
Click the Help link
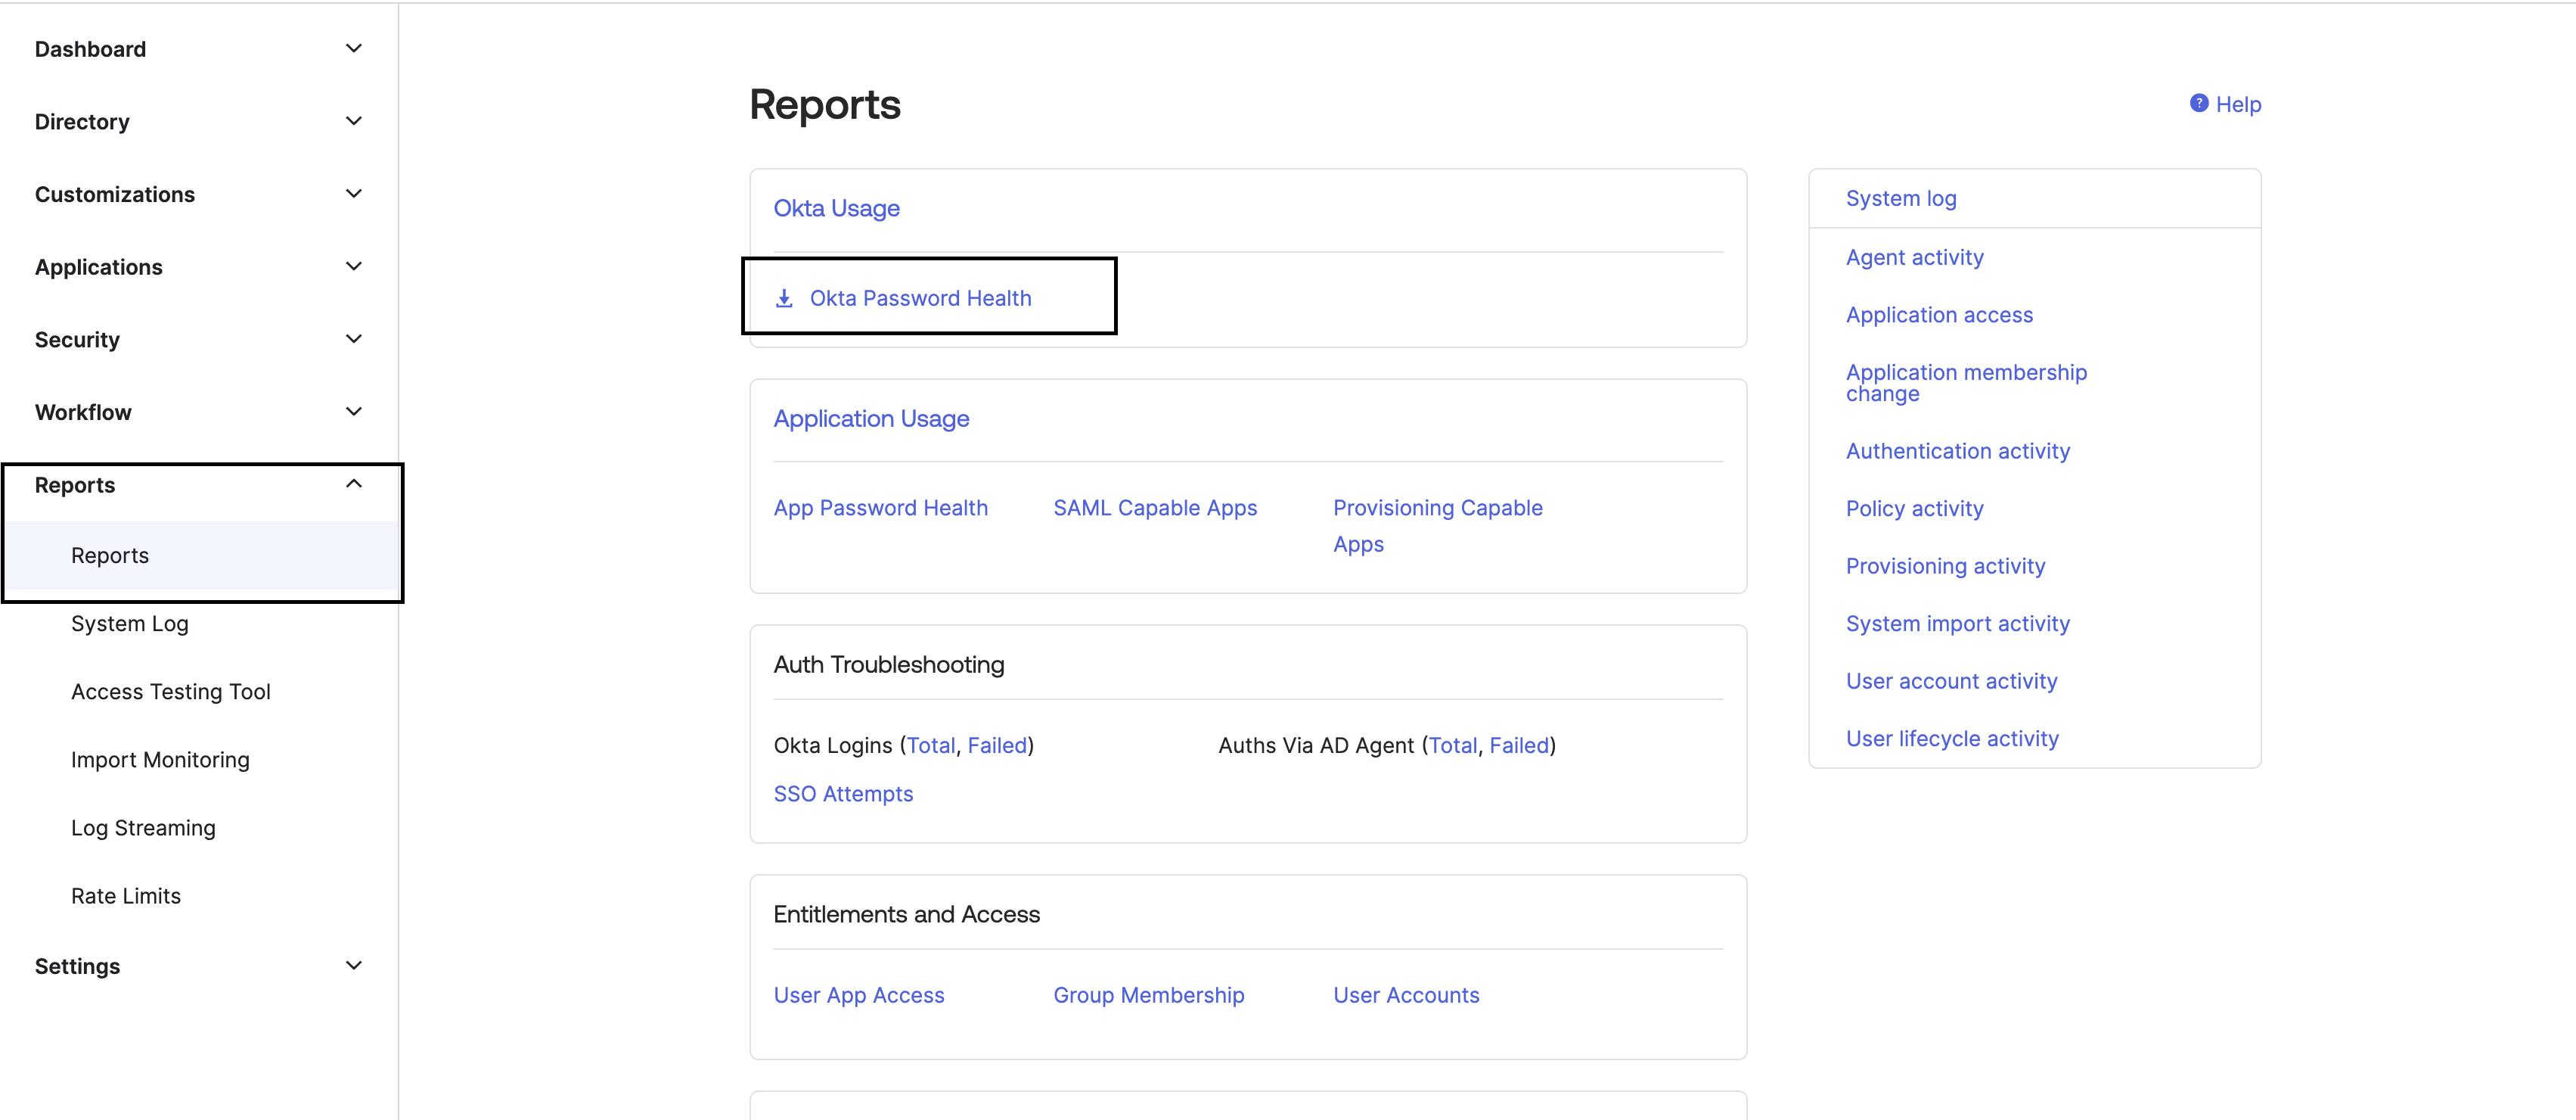click(x=2238, y=104)
